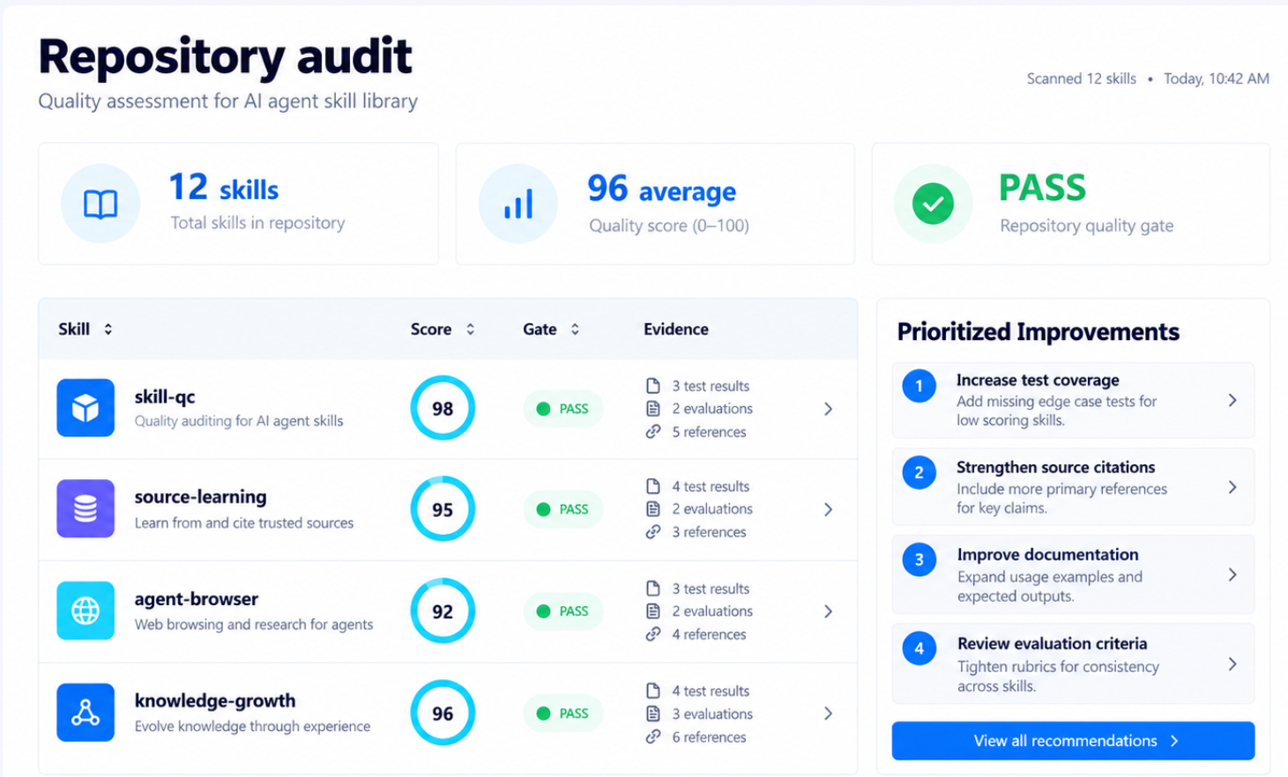Click the source-learning database stack icon
Screen dimensions: 1288x777
pos(86,508)
